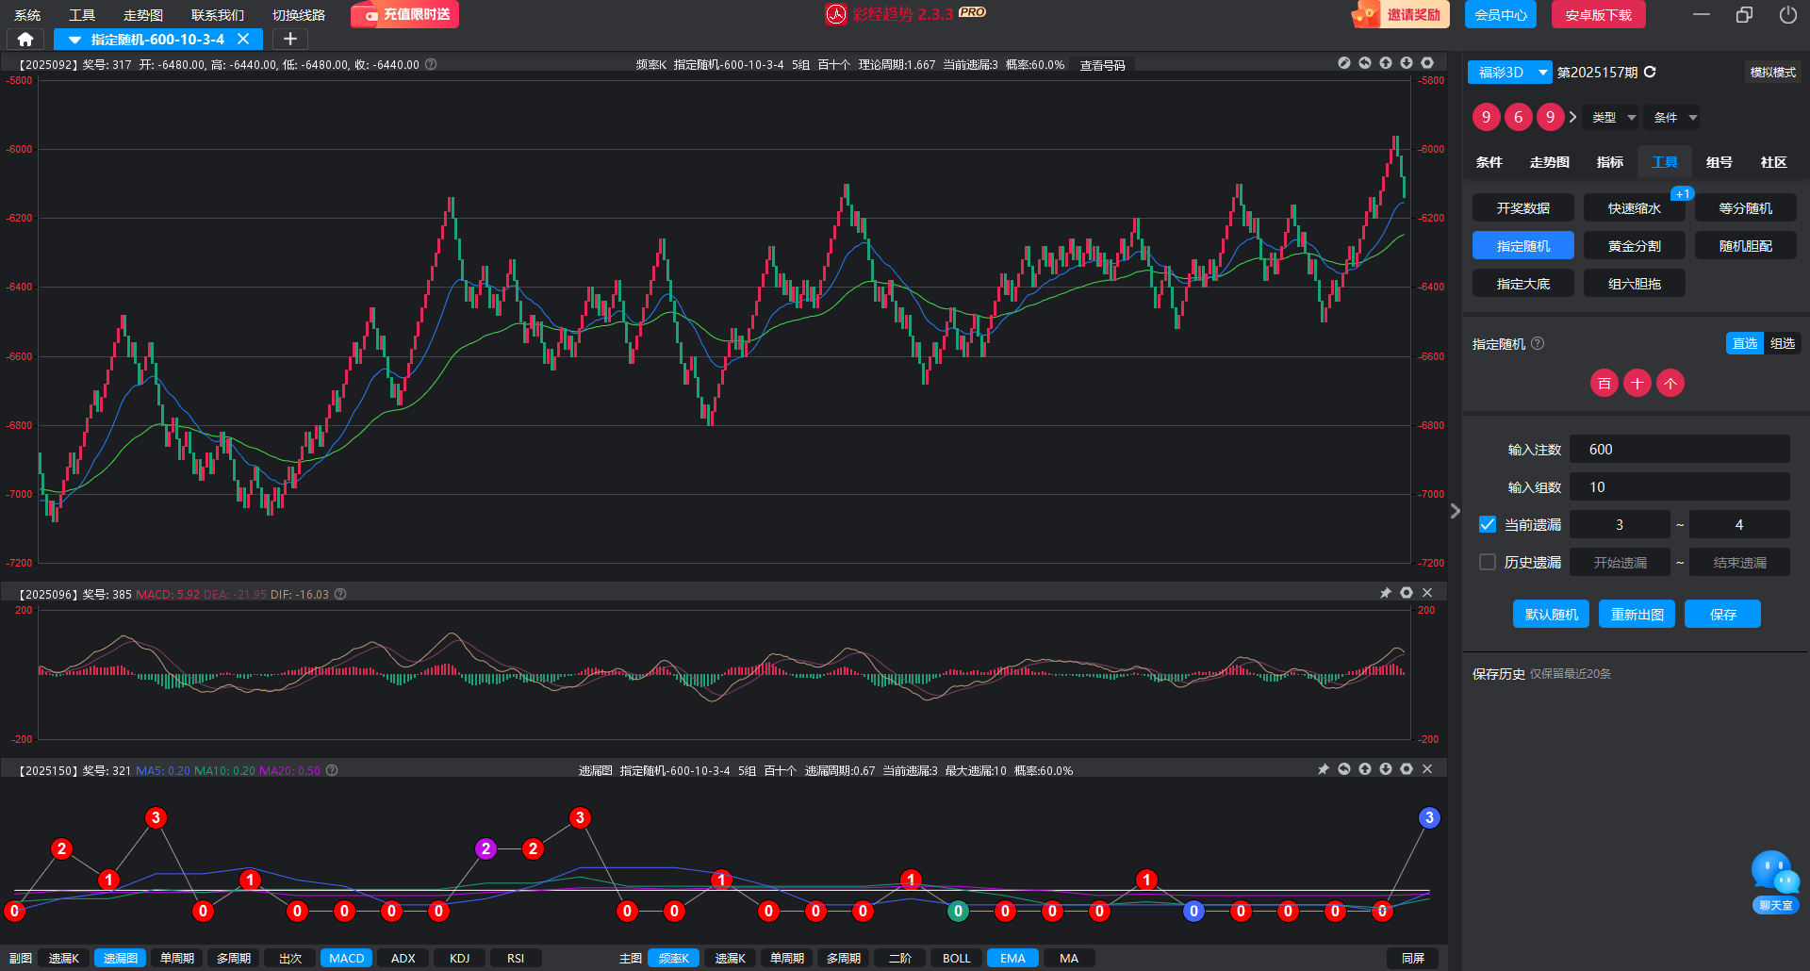1810x971 pixels.
Task: Open the 条件 dropdown next to 类型
Action: coord(1675,117)
